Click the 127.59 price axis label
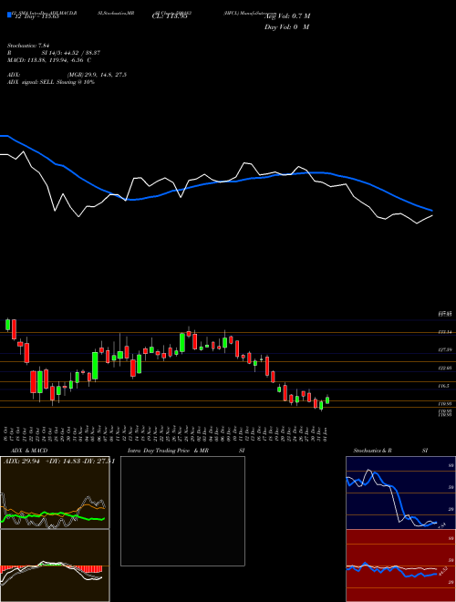 [x=445, y=349]
